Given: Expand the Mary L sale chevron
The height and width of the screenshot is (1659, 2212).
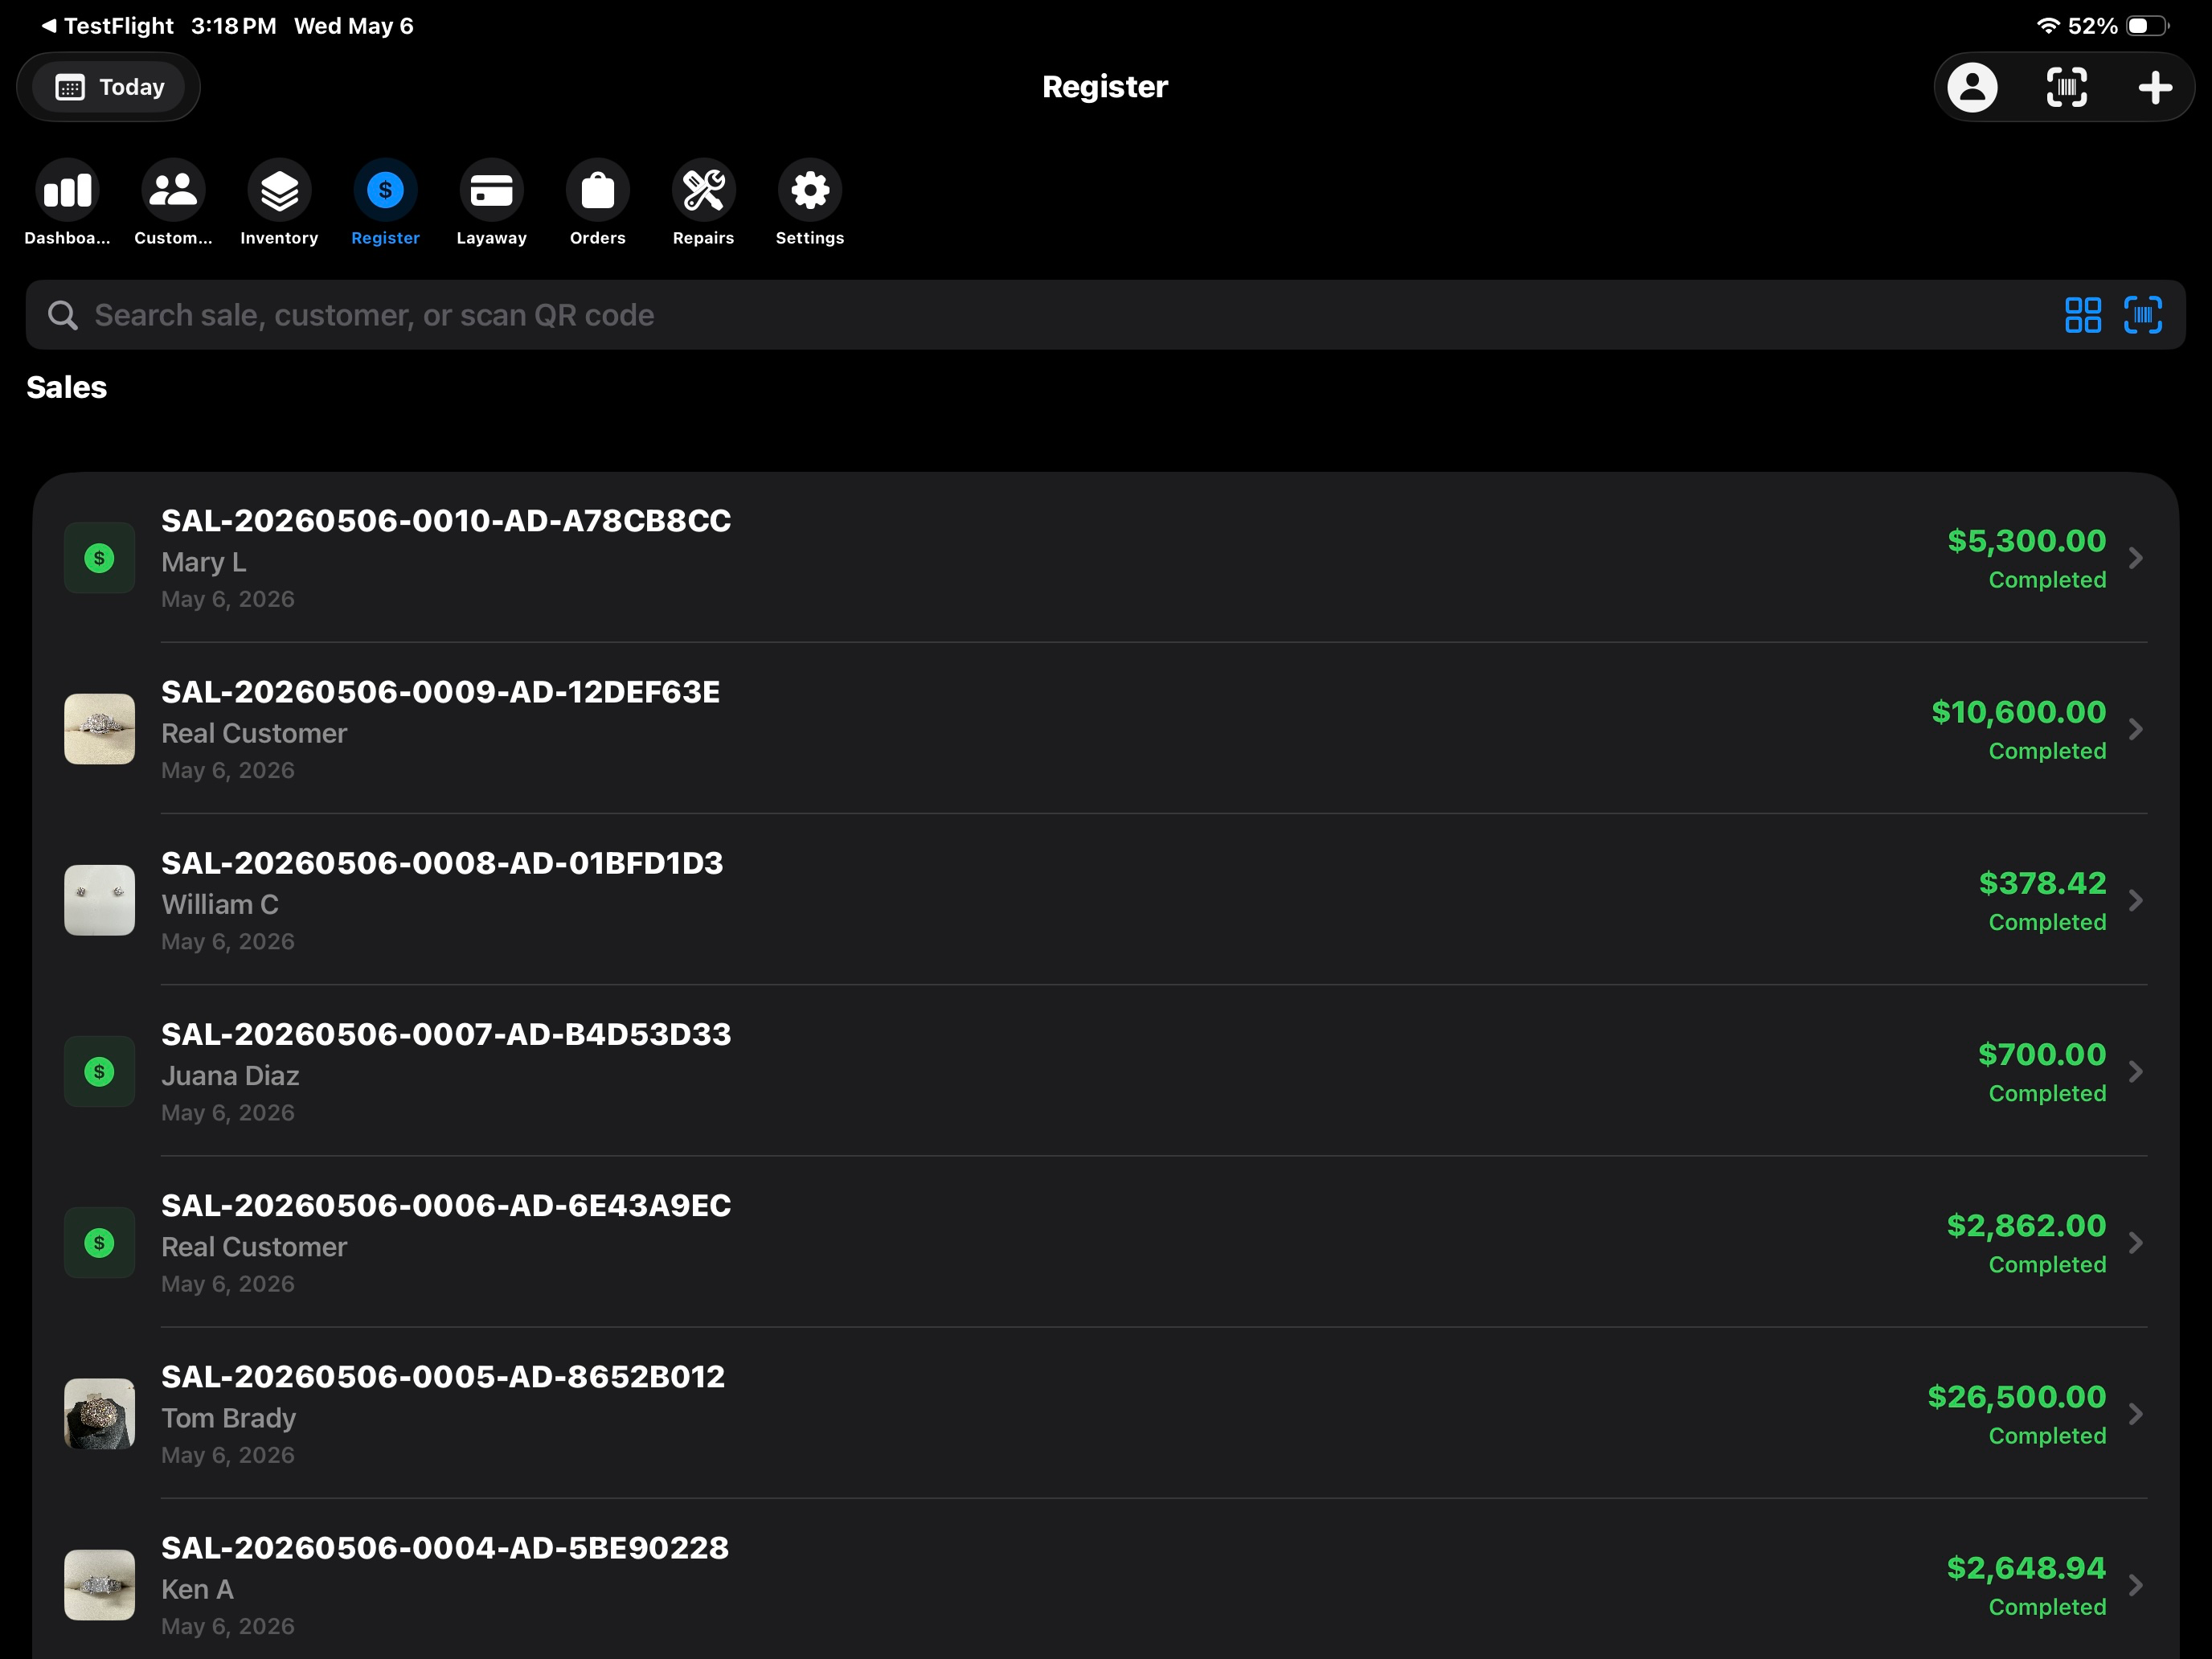Looking at the screenshot, I should pyautogui.click(x=2135, y=558).
